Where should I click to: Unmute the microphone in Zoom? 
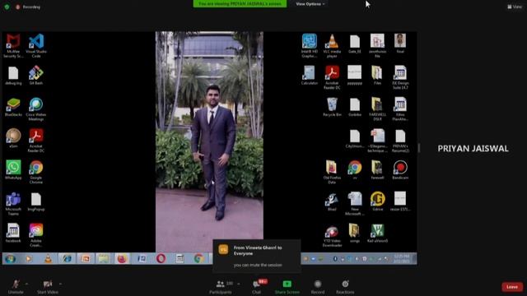[x=16, y=287]
